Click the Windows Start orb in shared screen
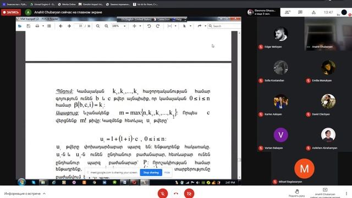The width and height of the screenshot is (352, 198). click(21, 182)
